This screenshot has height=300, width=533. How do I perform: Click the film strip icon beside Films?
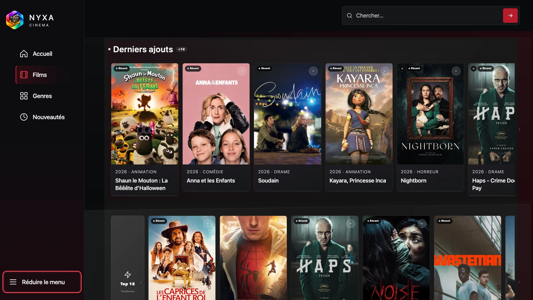pos(24,75)
